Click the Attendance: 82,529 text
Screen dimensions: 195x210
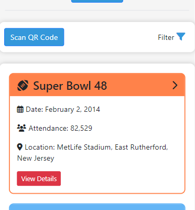point(60,128)
